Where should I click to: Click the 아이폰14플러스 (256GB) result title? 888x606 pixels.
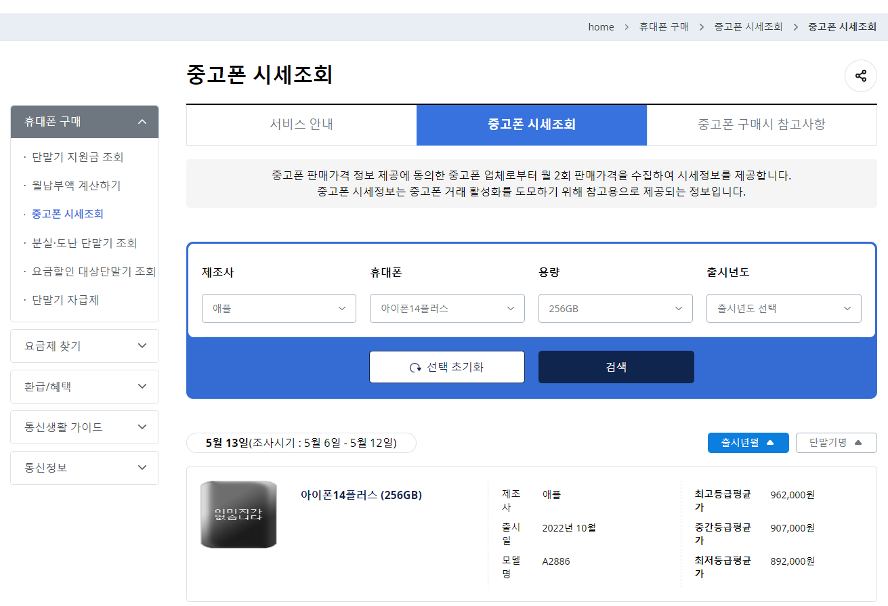[x=361, y=495]
